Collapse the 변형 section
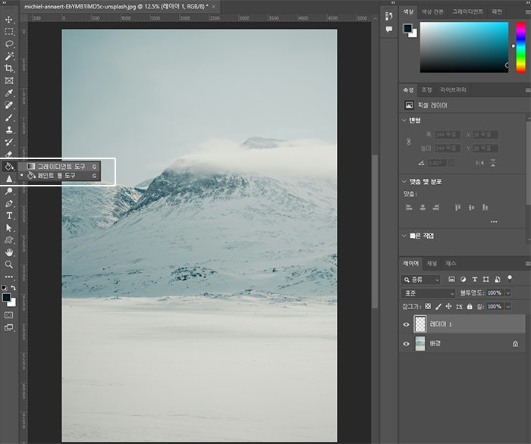The image size is (531, 444). tap(404, 120)
